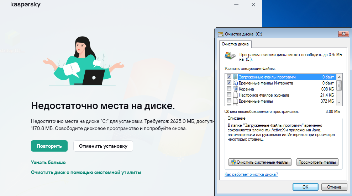Select the Временные файлы row label
The width and height of the screenshot is (352, 196).
(256, 101)
